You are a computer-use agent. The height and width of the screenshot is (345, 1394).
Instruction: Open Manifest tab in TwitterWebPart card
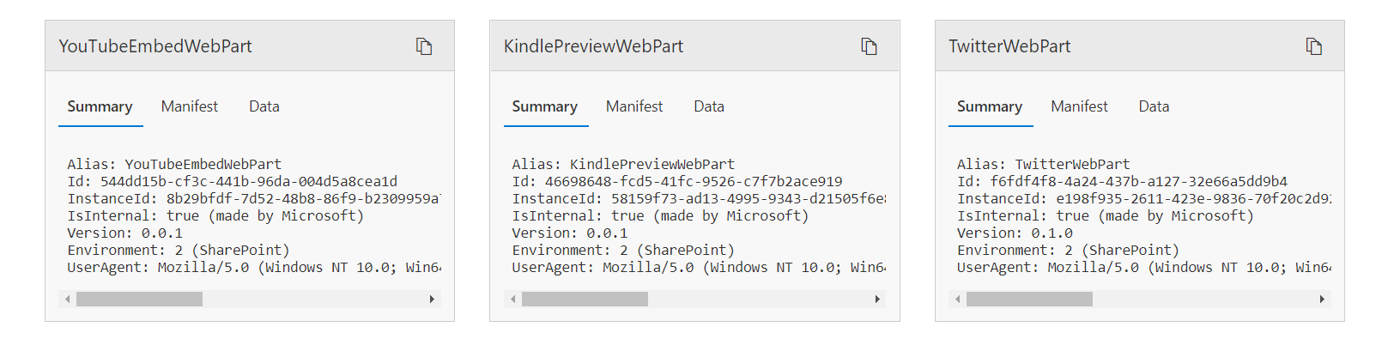coord(1079,106)
